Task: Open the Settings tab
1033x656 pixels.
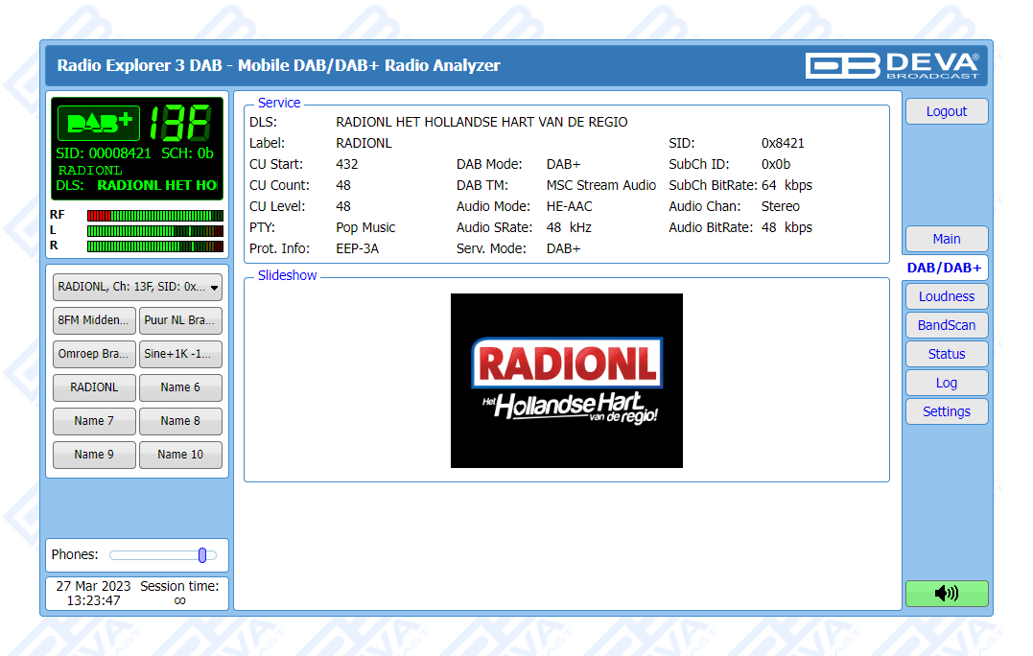Action: 946,411
